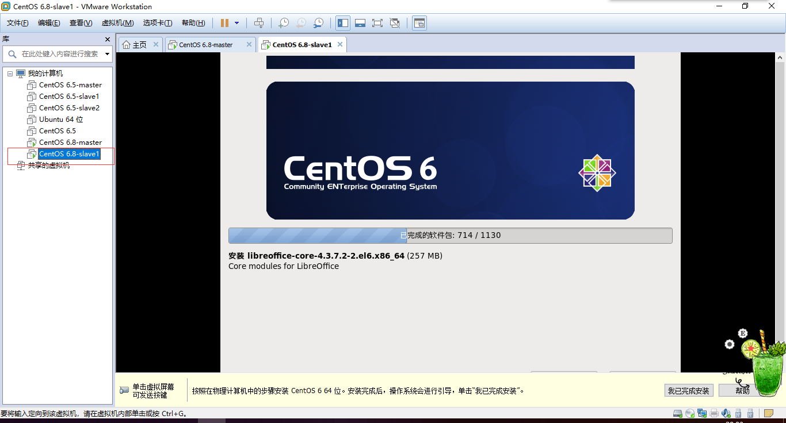
Task: Toggle the library sidebar visibility
Action: click(x=342, y=22)
